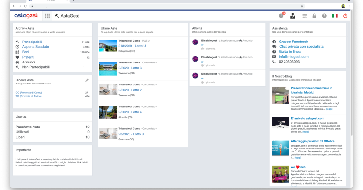The width and height of the screenshot is (363, 190).
Task: Open blog post E' arrivato astagest.com
Action: pyautogui.click(x=308, y=118)
